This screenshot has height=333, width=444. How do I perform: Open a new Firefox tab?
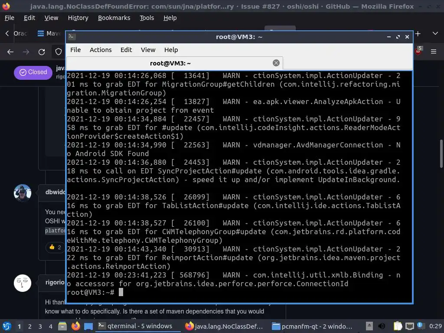point(418,34)
